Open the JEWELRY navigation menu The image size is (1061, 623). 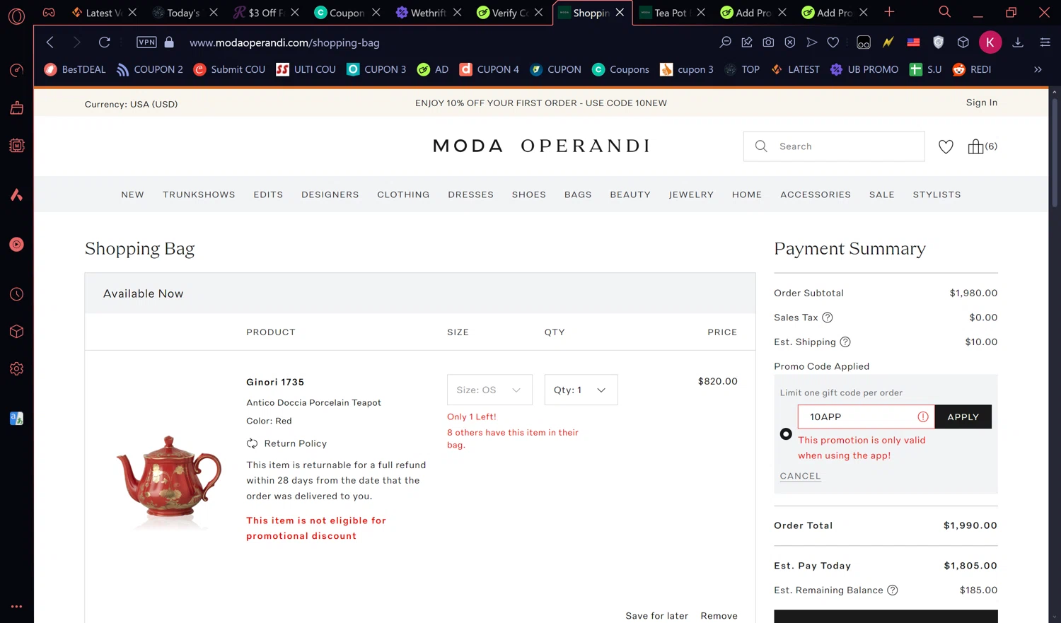pos(691,194)
